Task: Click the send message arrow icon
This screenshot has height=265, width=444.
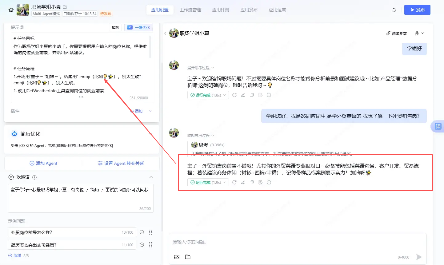Action: 419,257
